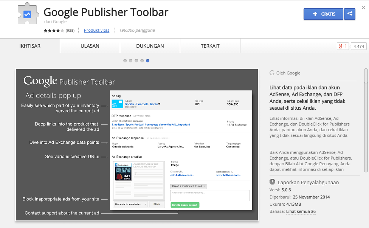The image size is (369, 228).
Task: Click the Sports - Football - home link in screenshot
Action: click(141, 104)
